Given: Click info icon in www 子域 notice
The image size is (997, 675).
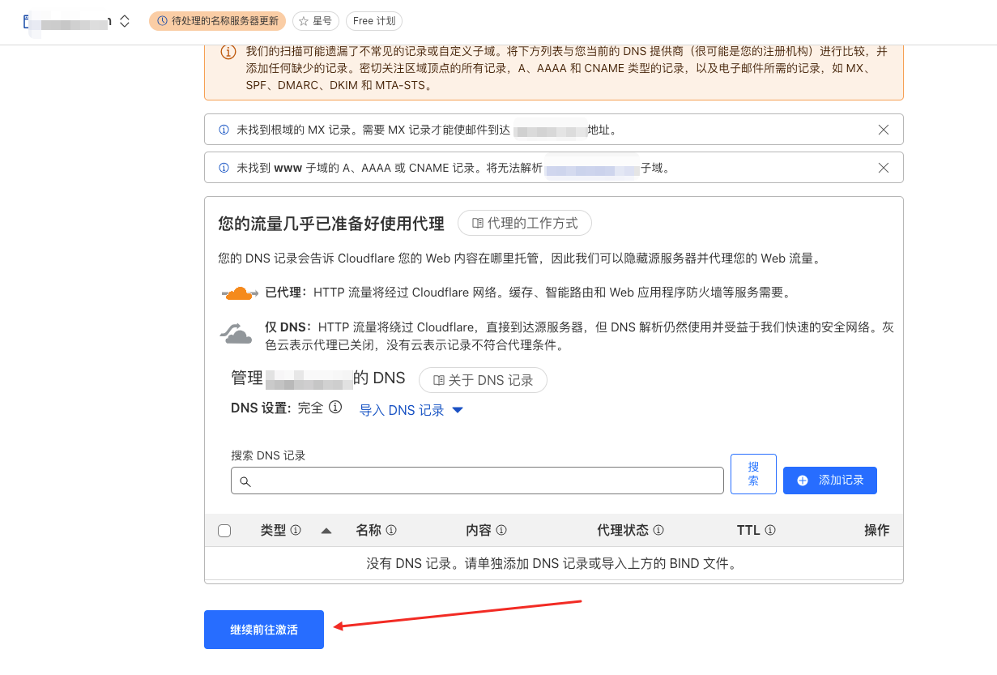Looking at the screenshot, I should (224, 168).
